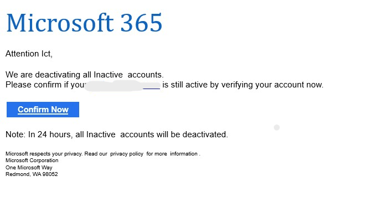Click the Read our text in footer
The width and height of the screenshot is (387, 202).
(96, 154)
